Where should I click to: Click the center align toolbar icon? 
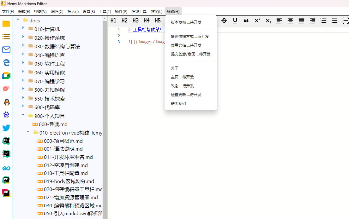(x=290, y=20)
